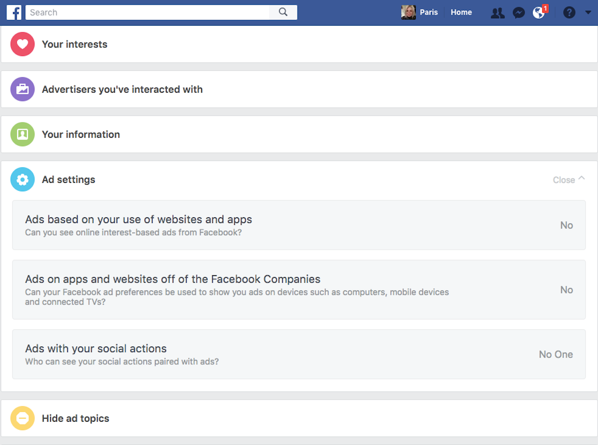
Task: Change 'Ads on apps and websites' No setting
Action: [566, 290]
